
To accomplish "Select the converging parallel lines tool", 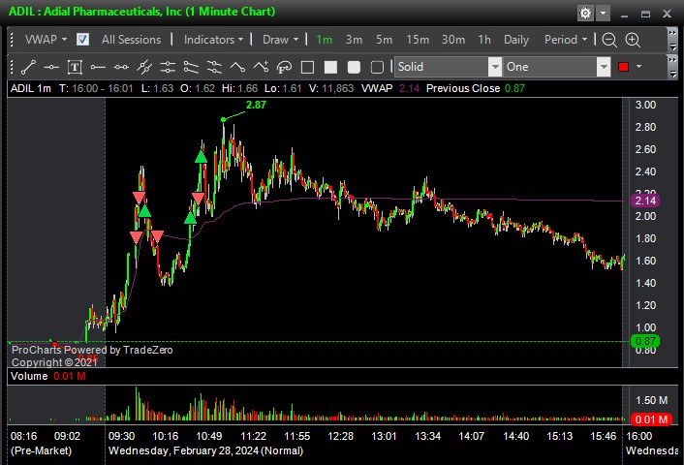I will pos(214,67).
